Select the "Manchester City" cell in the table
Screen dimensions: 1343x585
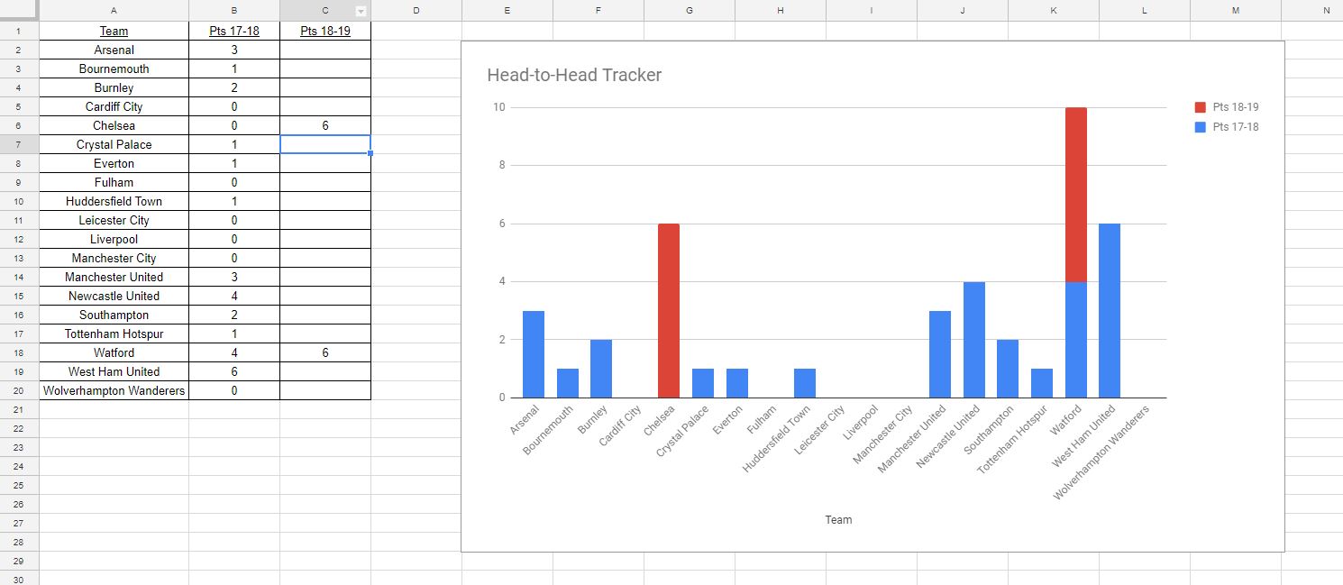coord(114,258)
